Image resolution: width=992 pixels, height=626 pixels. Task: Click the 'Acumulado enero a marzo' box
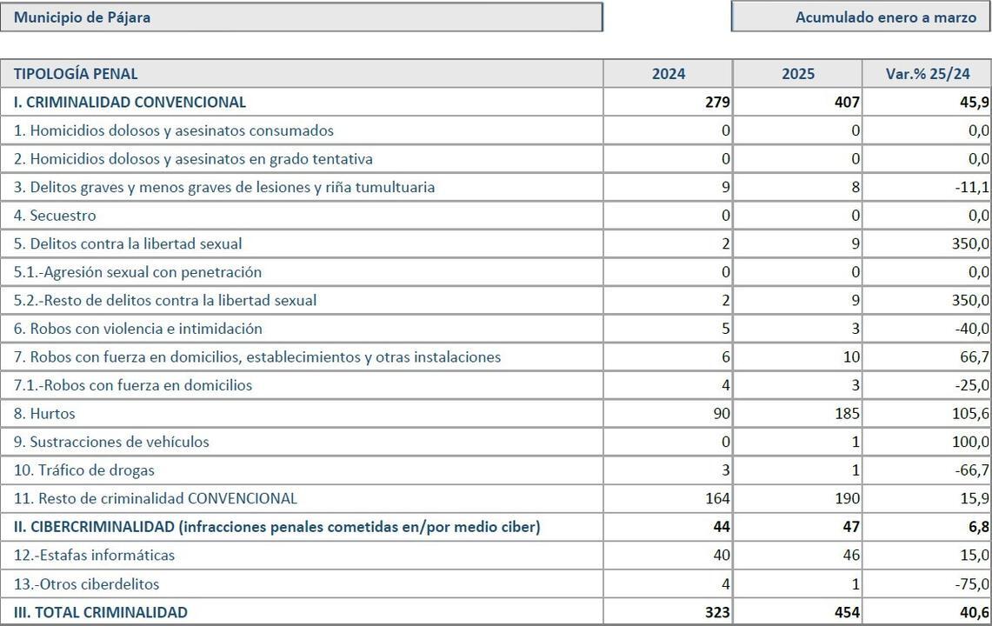(x=862, y=17)
